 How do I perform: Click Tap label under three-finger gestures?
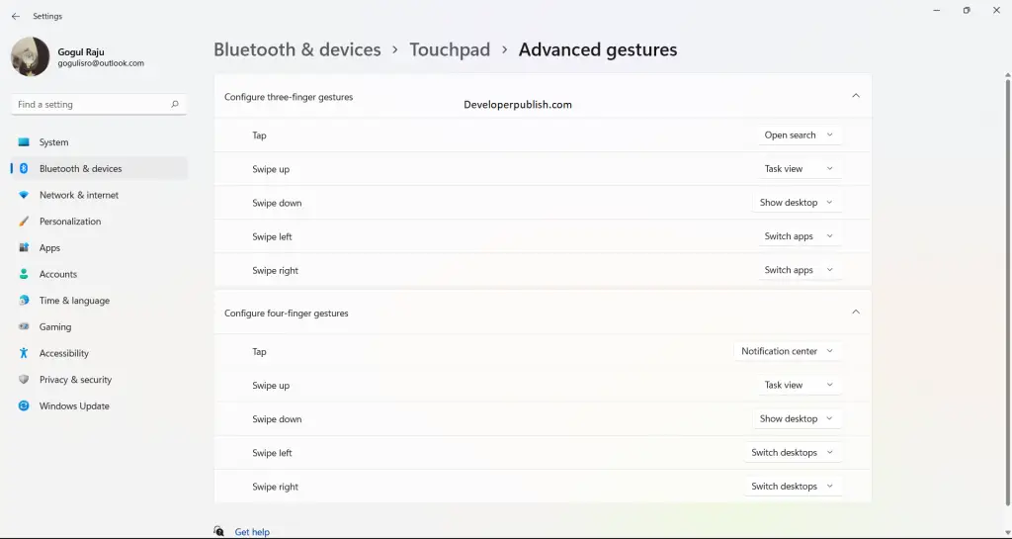[259, 135]
